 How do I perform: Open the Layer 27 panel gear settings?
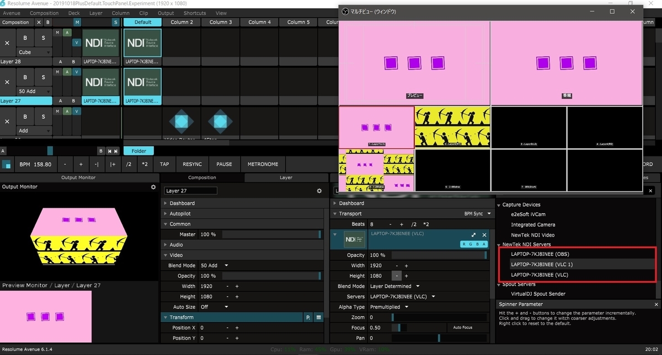(x=319, y=191)
